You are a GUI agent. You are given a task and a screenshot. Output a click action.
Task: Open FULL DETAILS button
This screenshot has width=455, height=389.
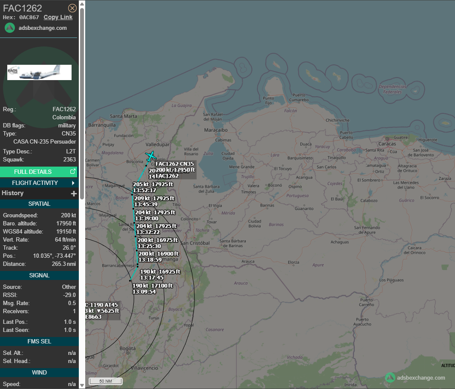[39, 172]
